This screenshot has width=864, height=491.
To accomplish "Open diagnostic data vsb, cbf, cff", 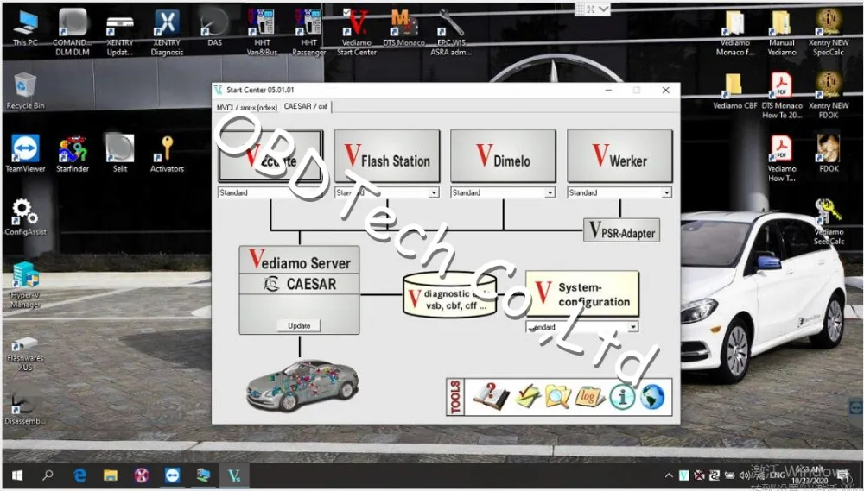I will click(x=449, y=295).
